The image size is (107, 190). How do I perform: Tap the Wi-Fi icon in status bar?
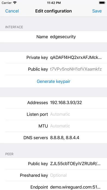click(15, 3)
